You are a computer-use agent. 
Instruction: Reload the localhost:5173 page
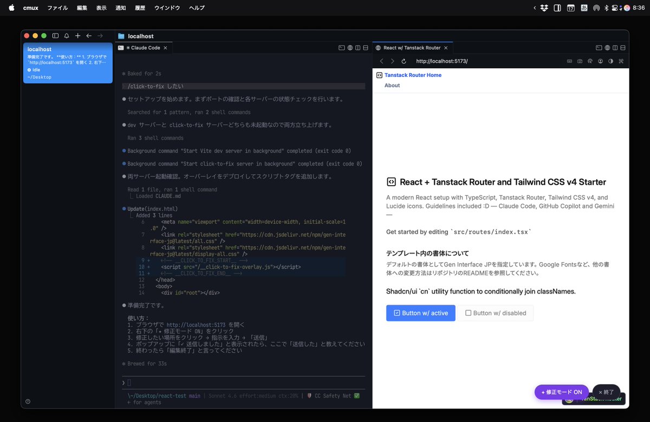coord(404,61)
